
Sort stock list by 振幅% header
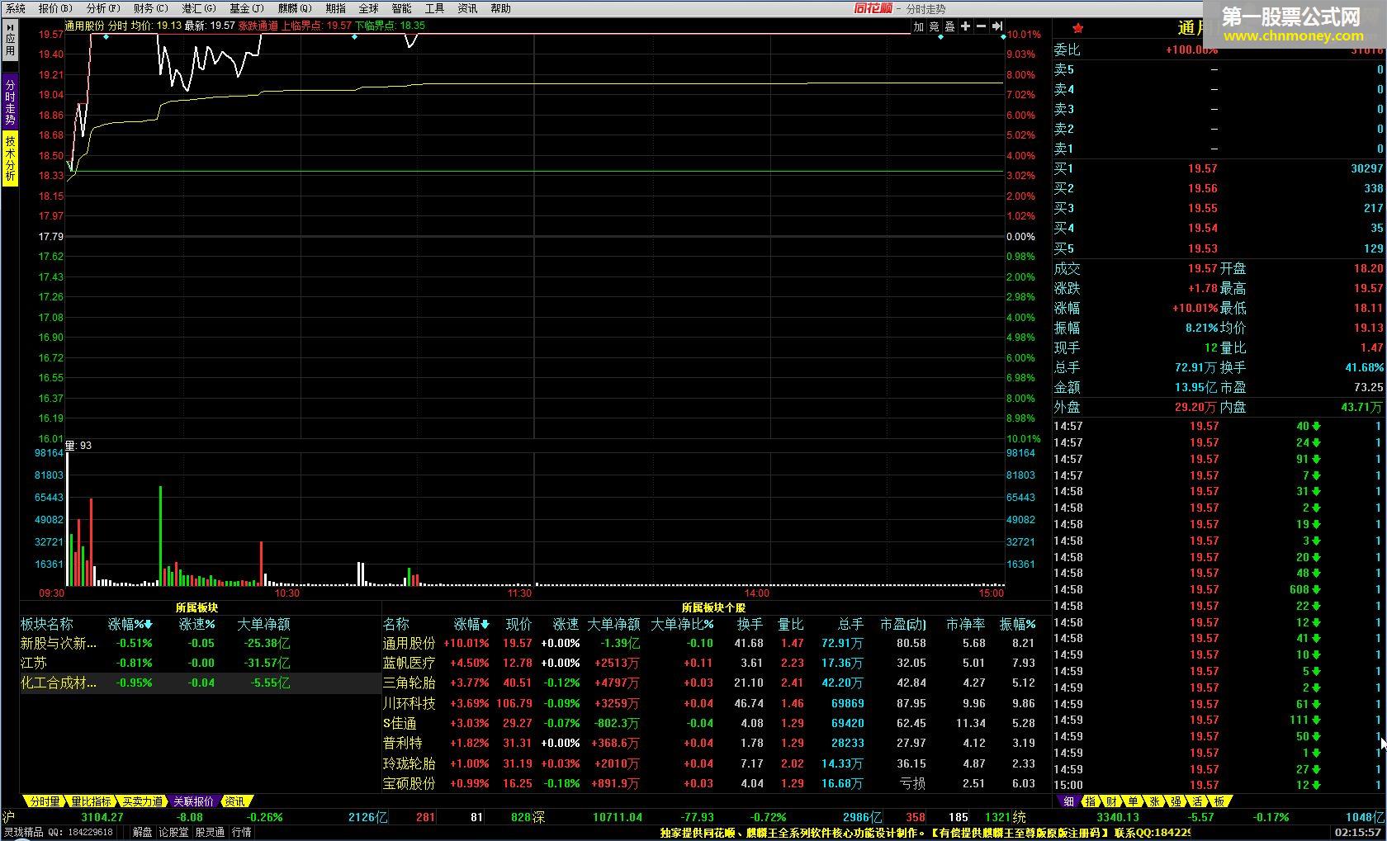click(1017, 625)
